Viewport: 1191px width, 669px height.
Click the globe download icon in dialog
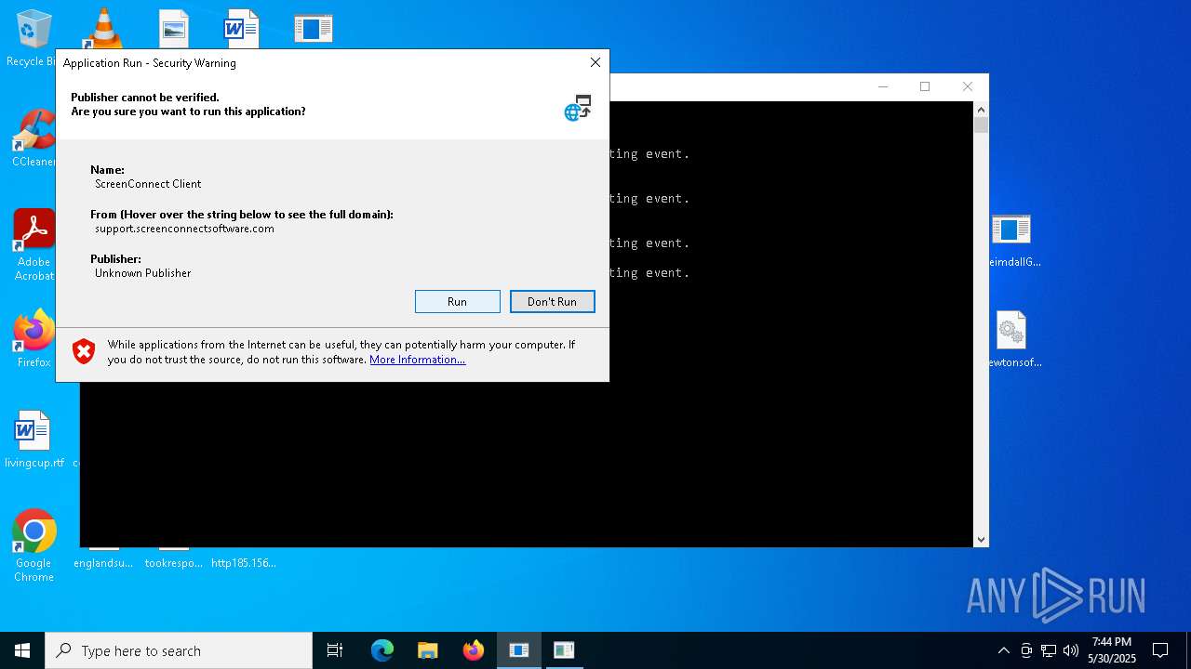point(578,107)
